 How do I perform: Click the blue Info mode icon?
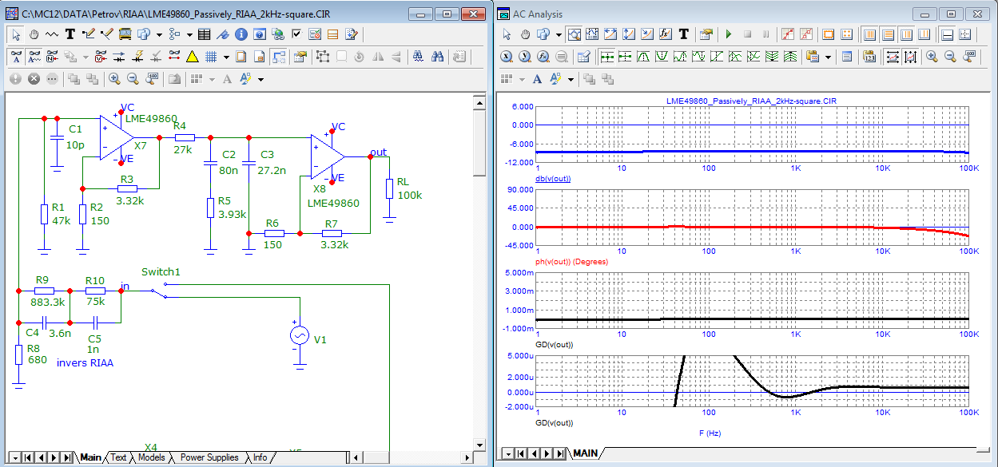click(x=241, y=34)
